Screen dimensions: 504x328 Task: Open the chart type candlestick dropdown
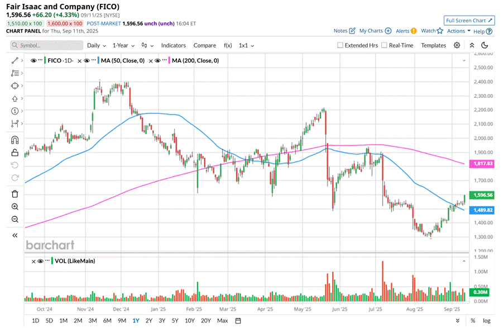click(x=147, y=45)
